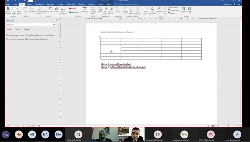The height and width of the screenshot is (142, 250).
Task: Open the Görünüm ribbon tab
Action: (x=81, y=4)
